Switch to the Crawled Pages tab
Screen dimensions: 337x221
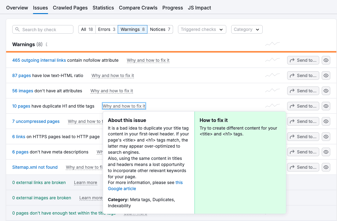pyautogui.click(x=70, y=8)
